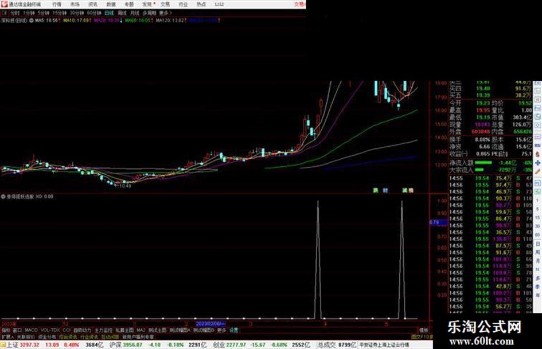Open the 热点 menu
Image resolution: width=542 pixels, height=349 pixels.
coord(201,5)
